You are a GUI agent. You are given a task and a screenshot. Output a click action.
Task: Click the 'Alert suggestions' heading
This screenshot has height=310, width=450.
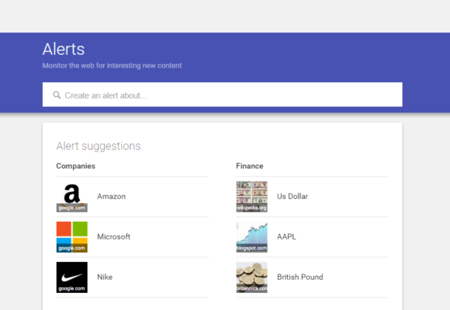click(99, 146)
